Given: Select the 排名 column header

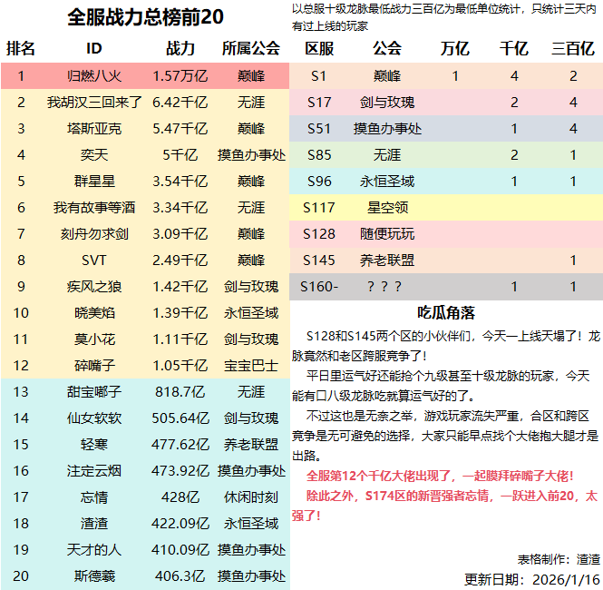Looking at the screenshot, I should tap(21, 48).
